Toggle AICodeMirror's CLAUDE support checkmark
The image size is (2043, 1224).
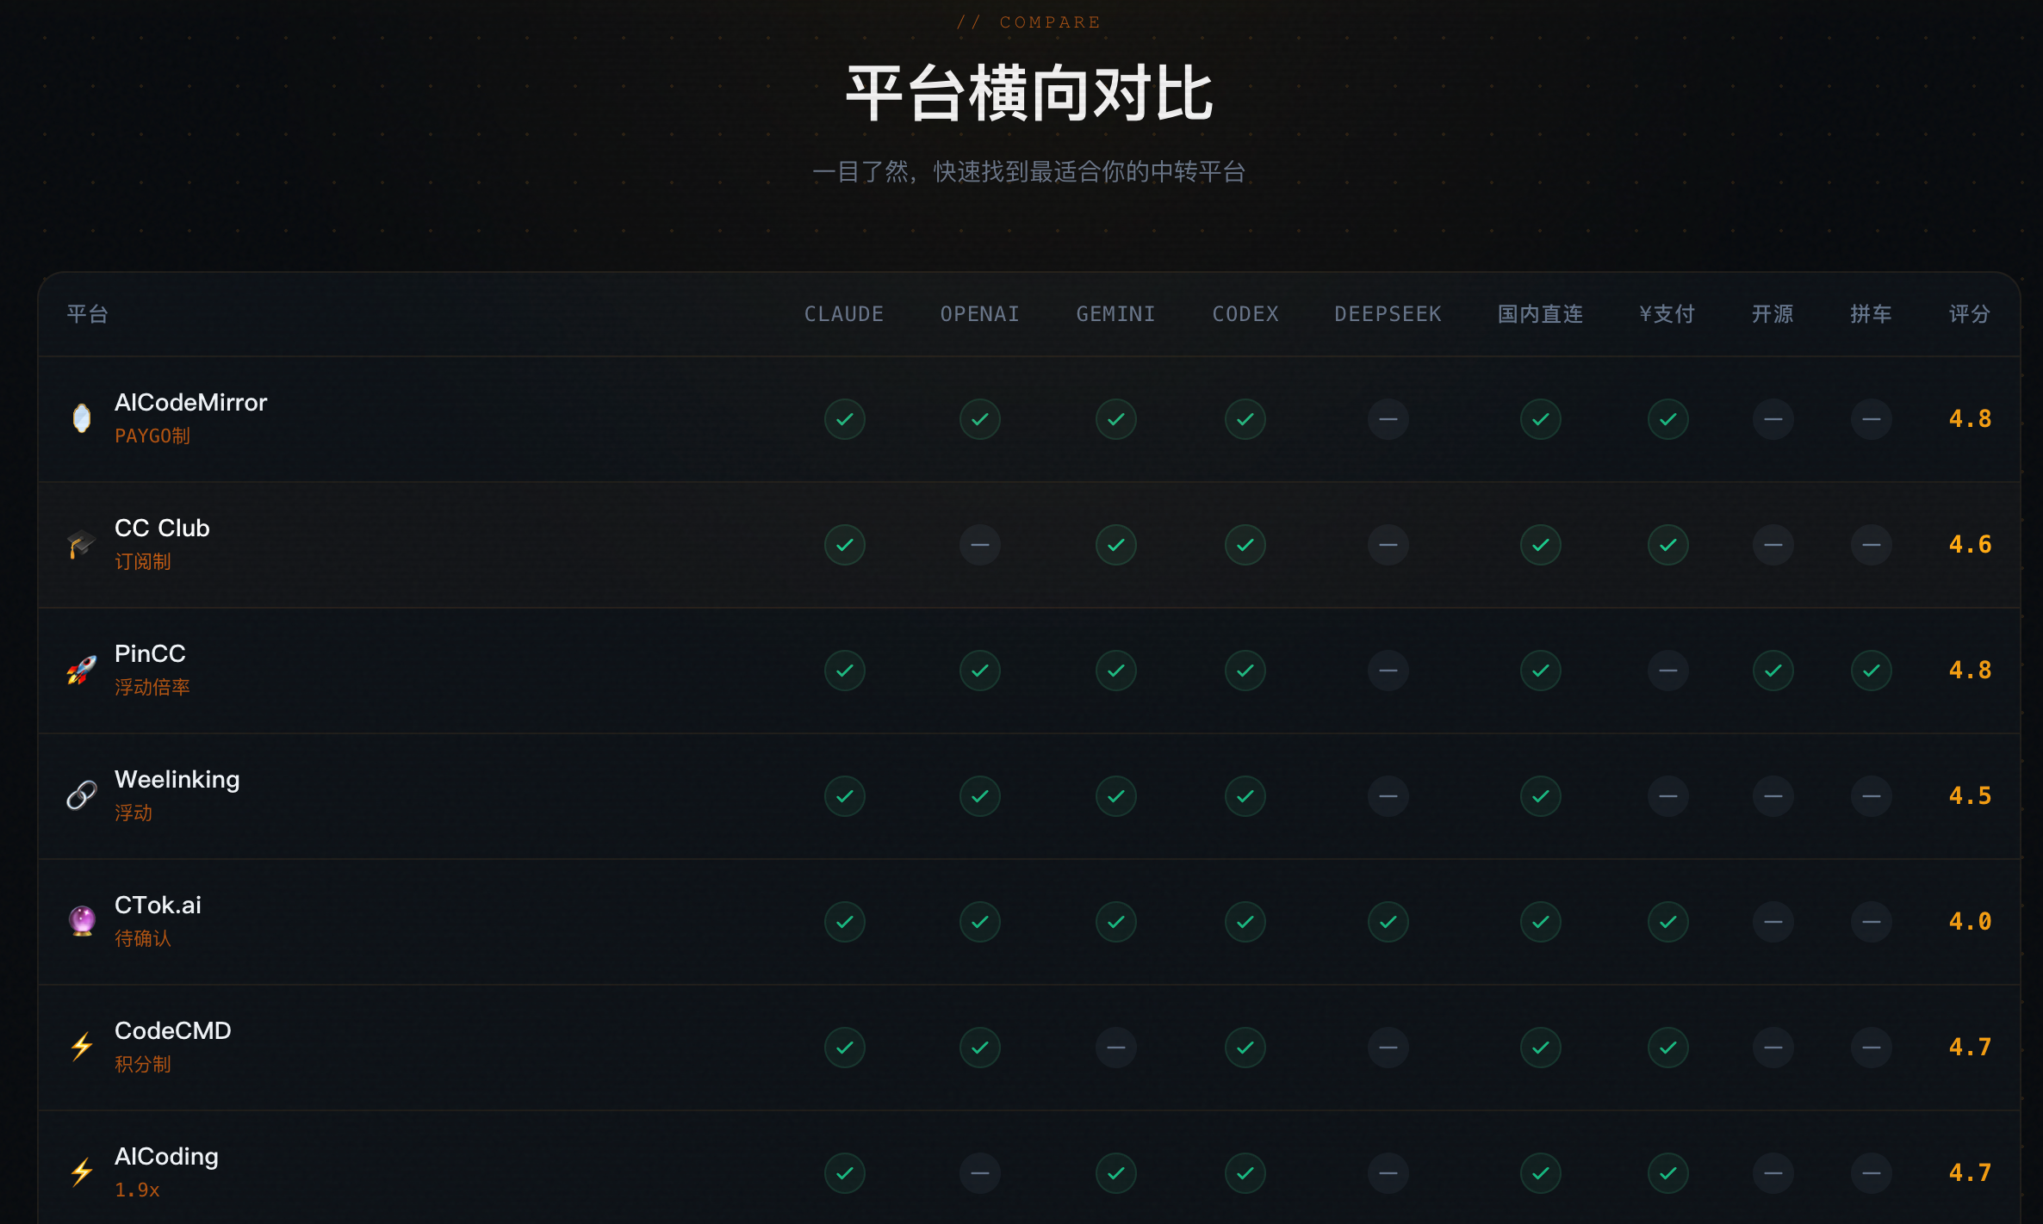tap(844, 418)
